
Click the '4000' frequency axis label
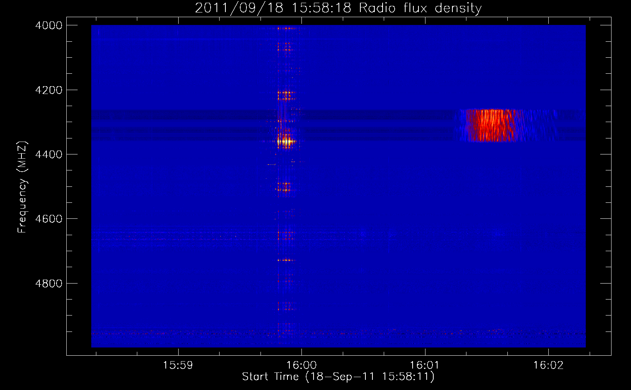[x=49, y=25]
